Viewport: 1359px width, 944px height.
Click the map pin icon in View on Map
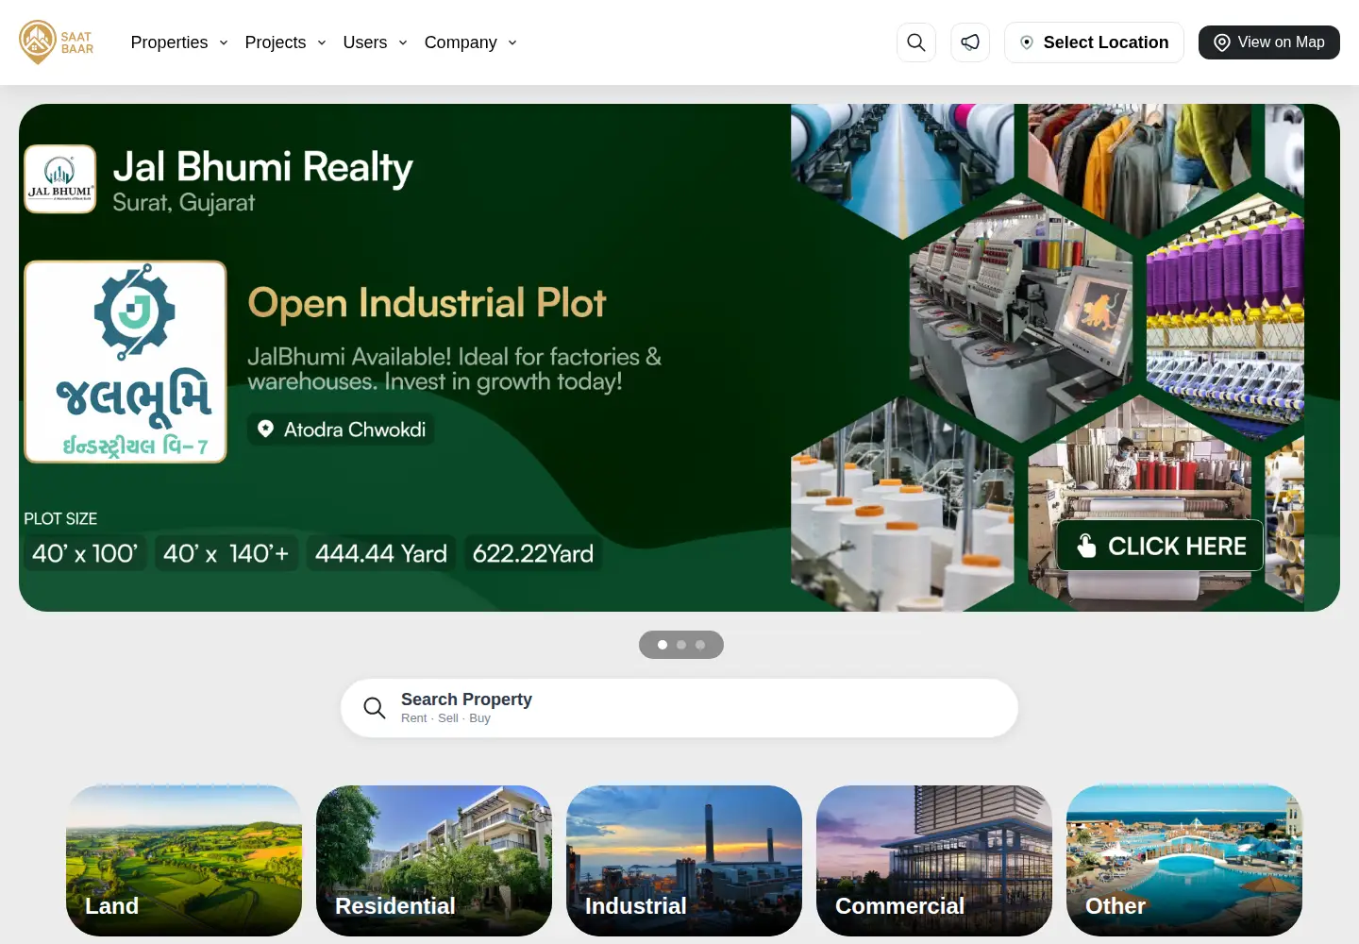1221,42
